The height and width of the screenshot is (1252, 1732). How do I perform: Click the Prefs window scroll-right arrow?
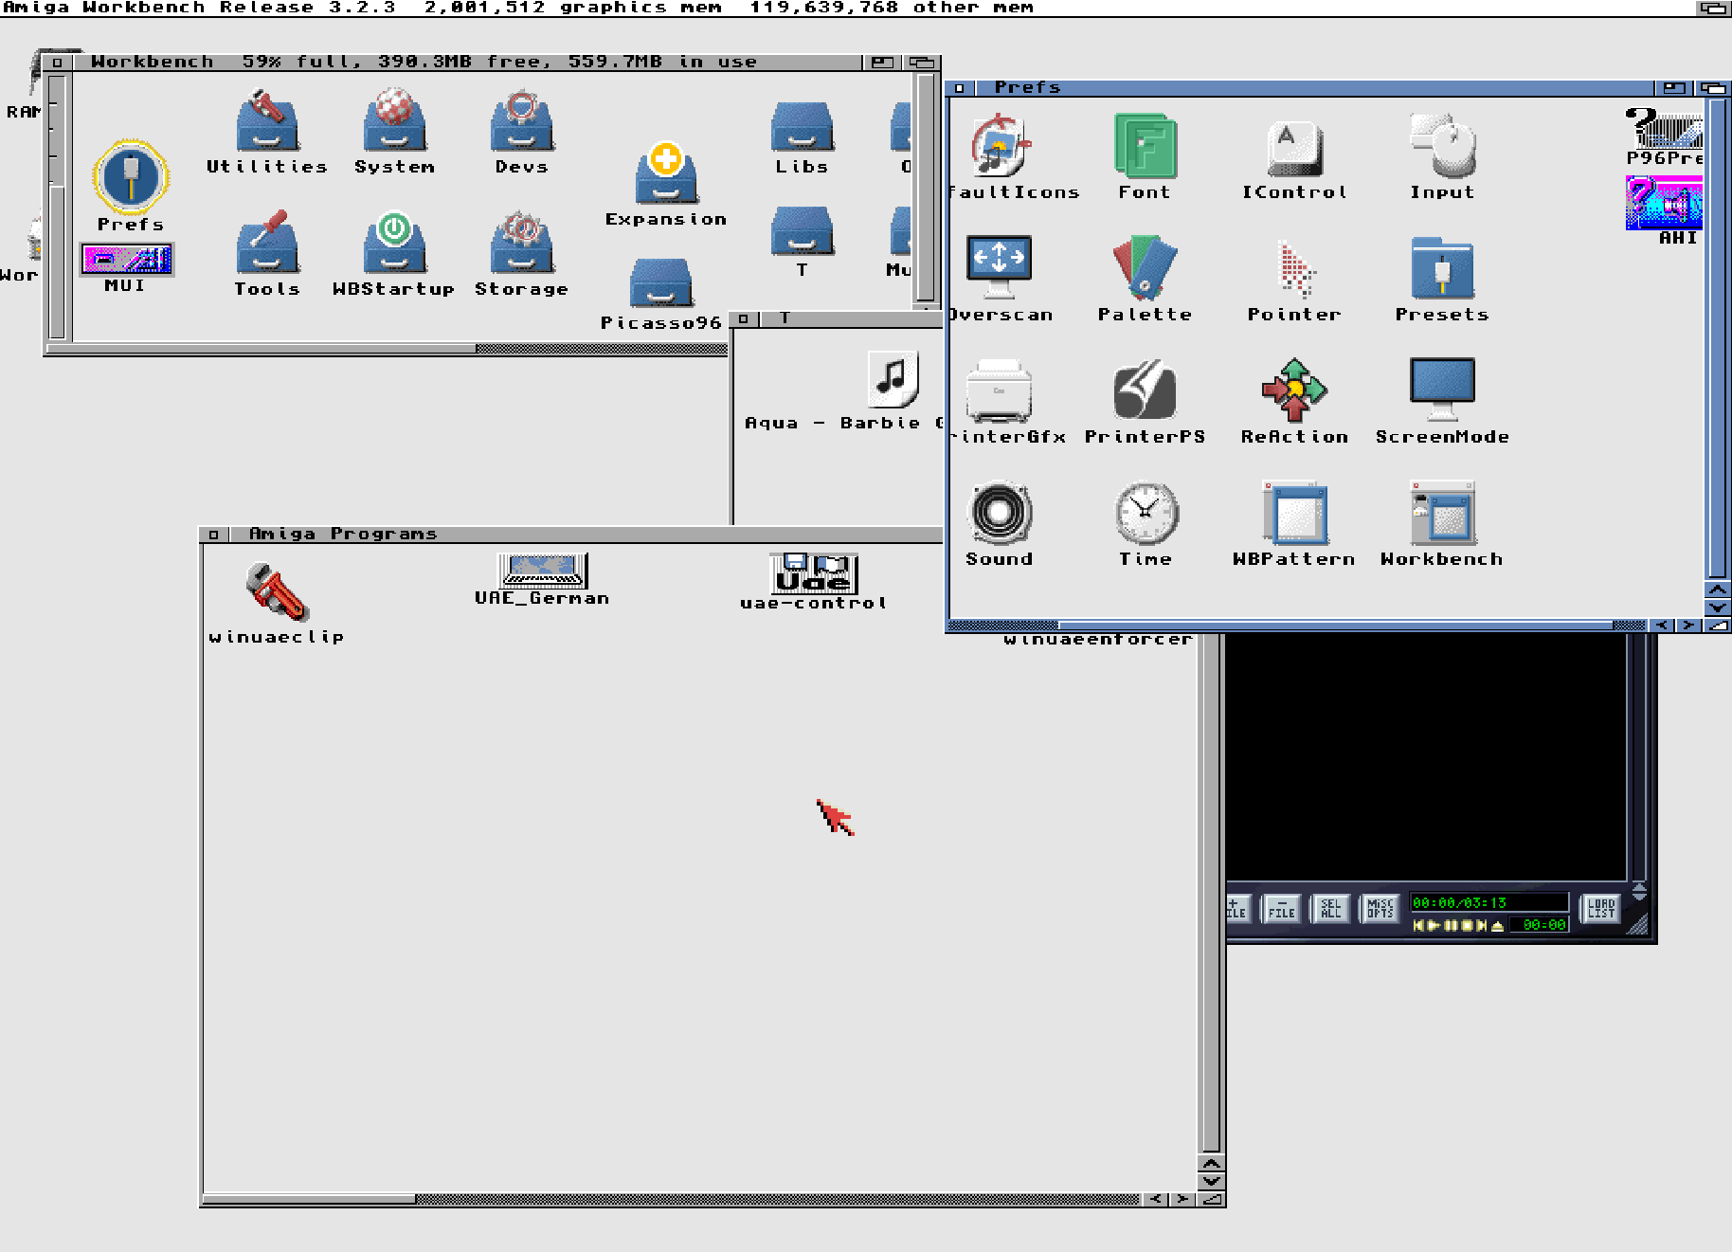(1687, 626)
